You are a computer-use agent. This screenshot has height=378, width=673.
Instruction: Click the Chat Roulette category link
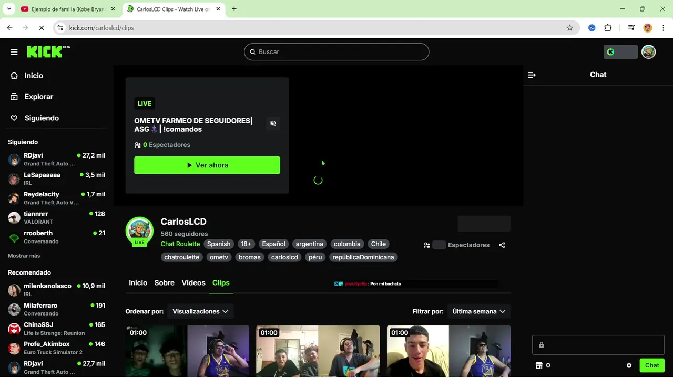pyautogui.click(x=180, y=244)
